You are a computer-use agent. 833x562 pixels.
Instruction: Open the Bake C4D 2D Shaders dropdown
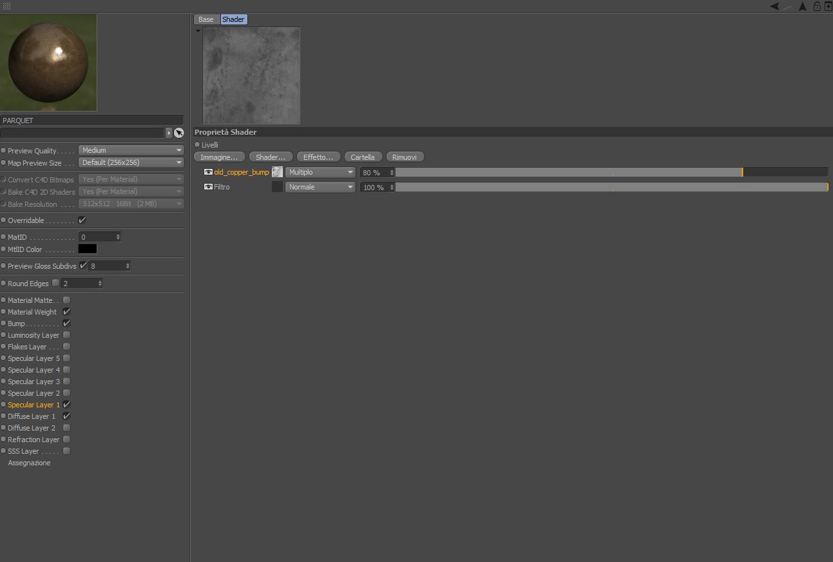pyautogui.click(x=131, y=191)
